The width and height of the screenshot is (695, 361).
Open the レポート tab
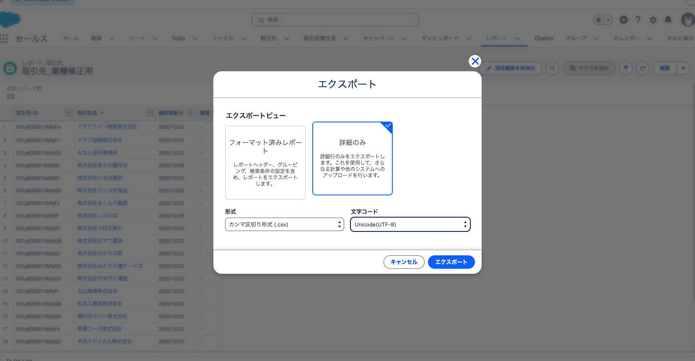coord(497,38)
